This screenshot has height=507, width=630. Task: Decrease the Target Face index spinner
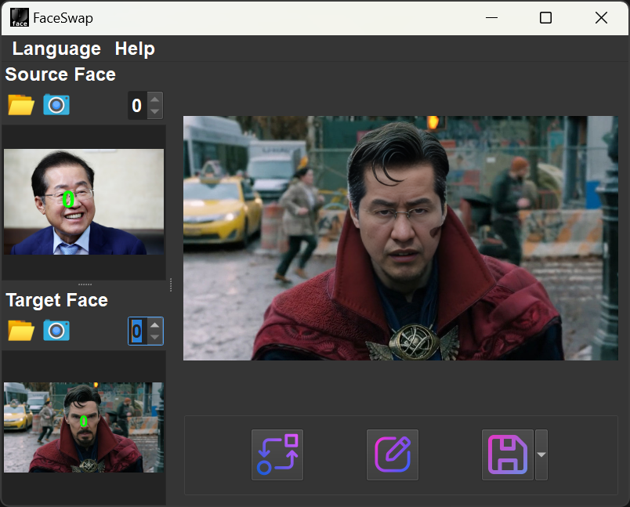pyautogui.click(x=155, y=338)
